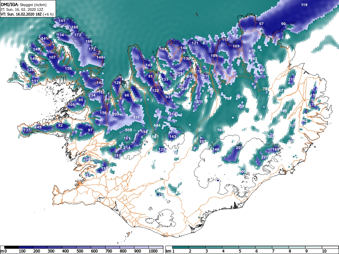Click the visibility value 234

[x=92, y=95]
